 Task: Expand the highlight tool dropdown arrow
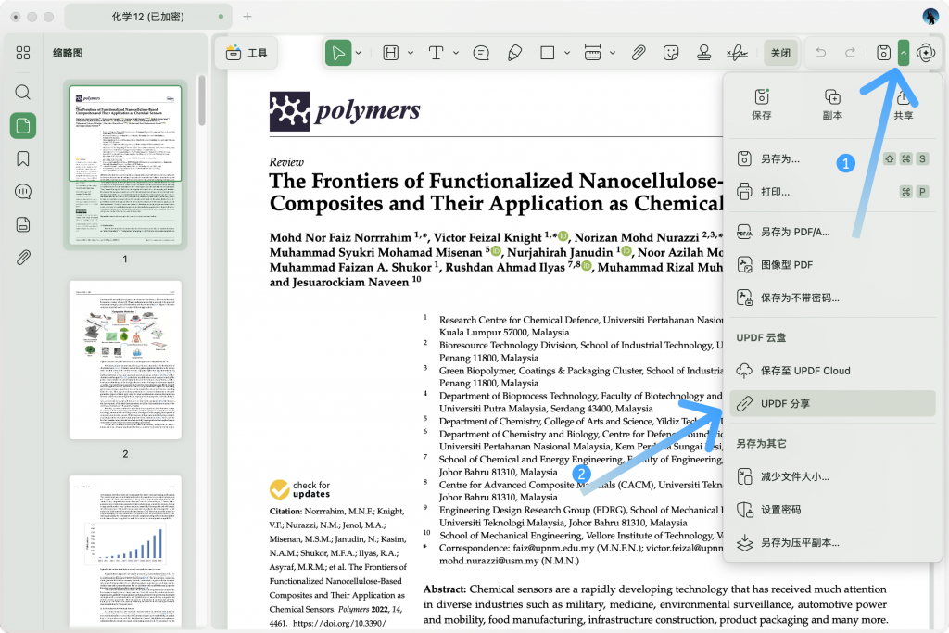click(x=411, y=53)
